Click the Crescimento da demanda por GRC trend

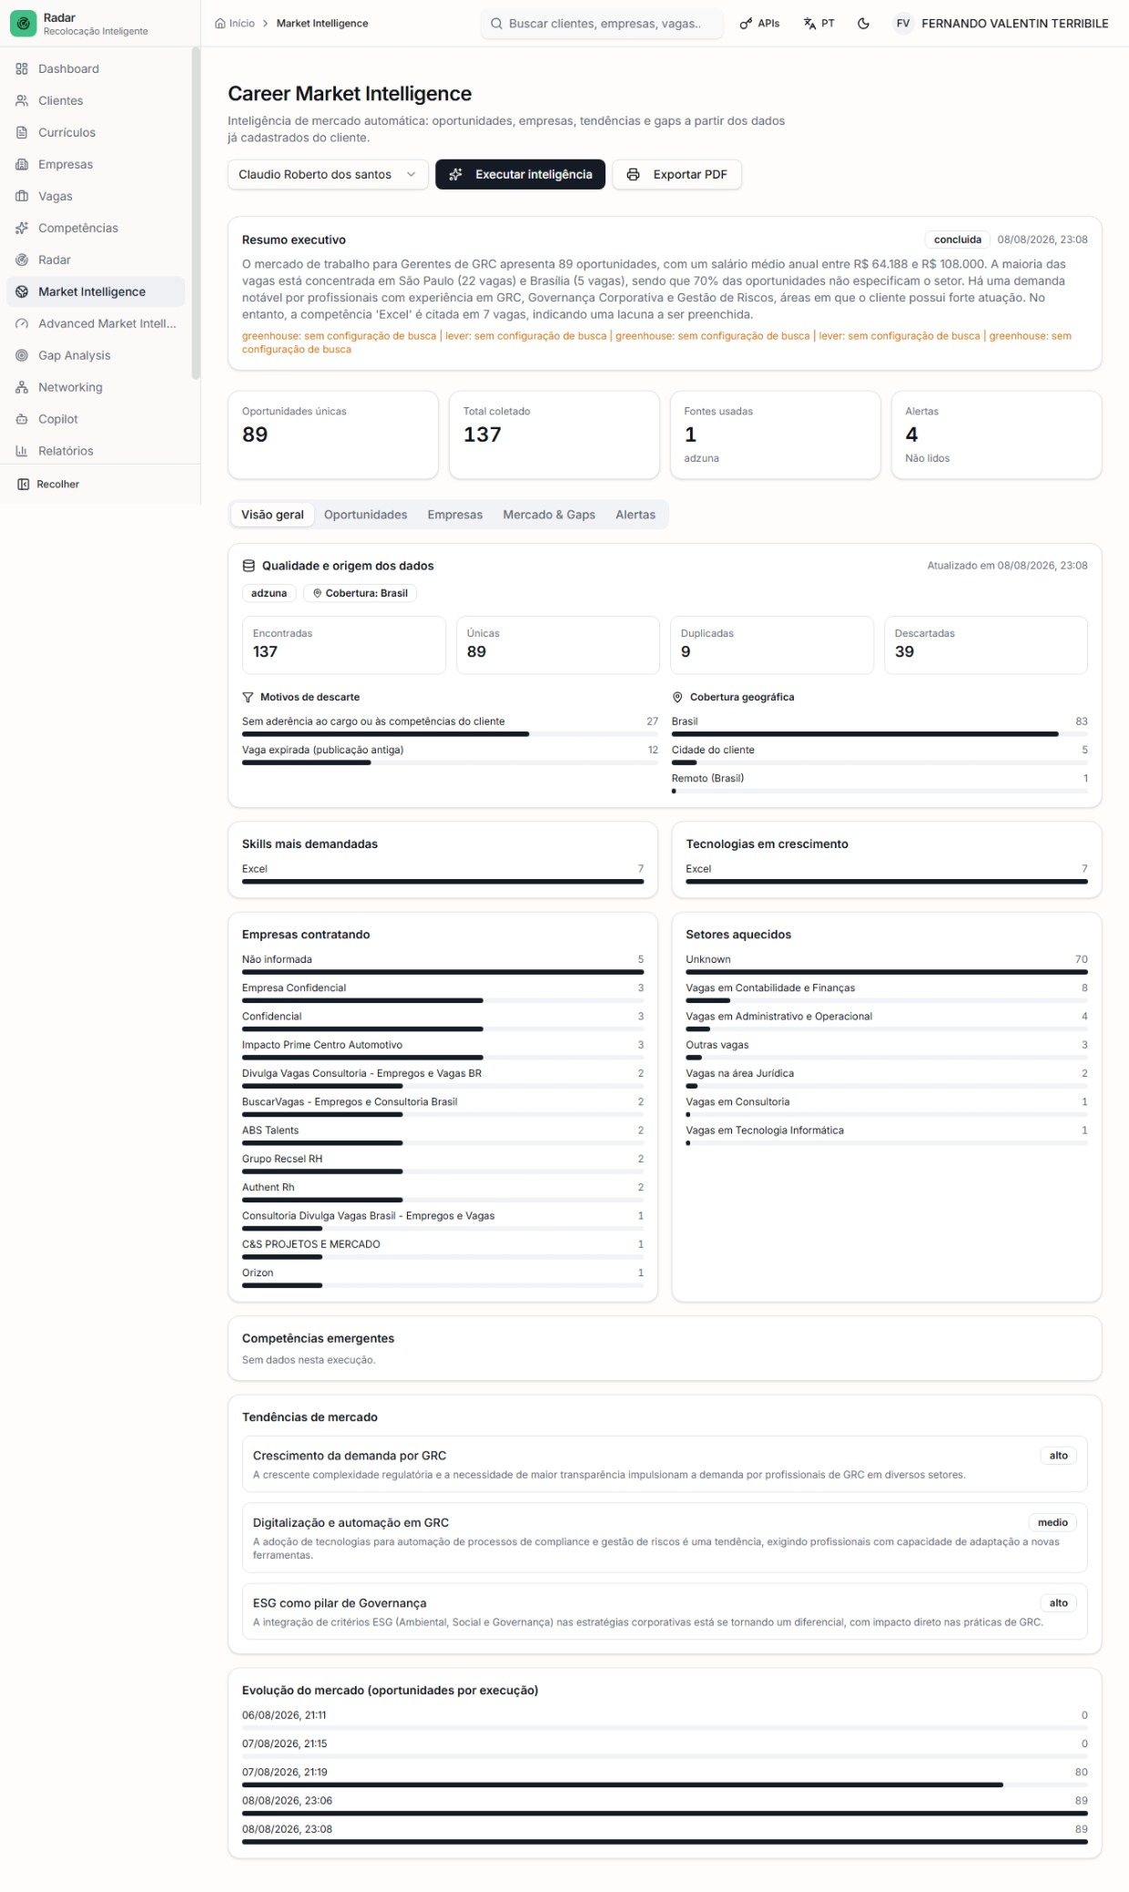(x=665, y=1464)
